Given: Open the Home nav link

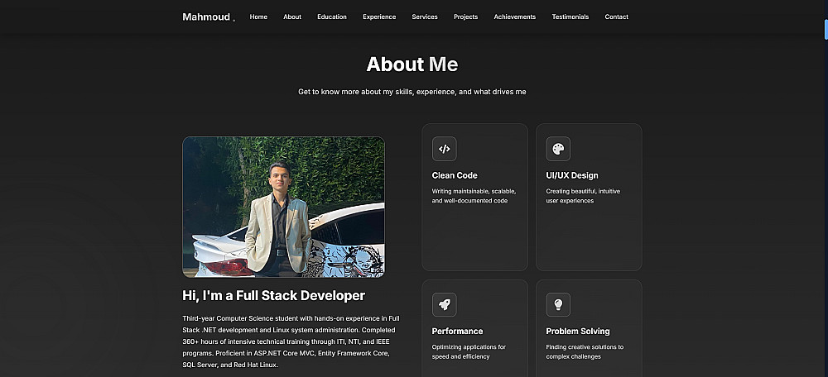Looking at the screenshot, I should (x=258, y=17).
